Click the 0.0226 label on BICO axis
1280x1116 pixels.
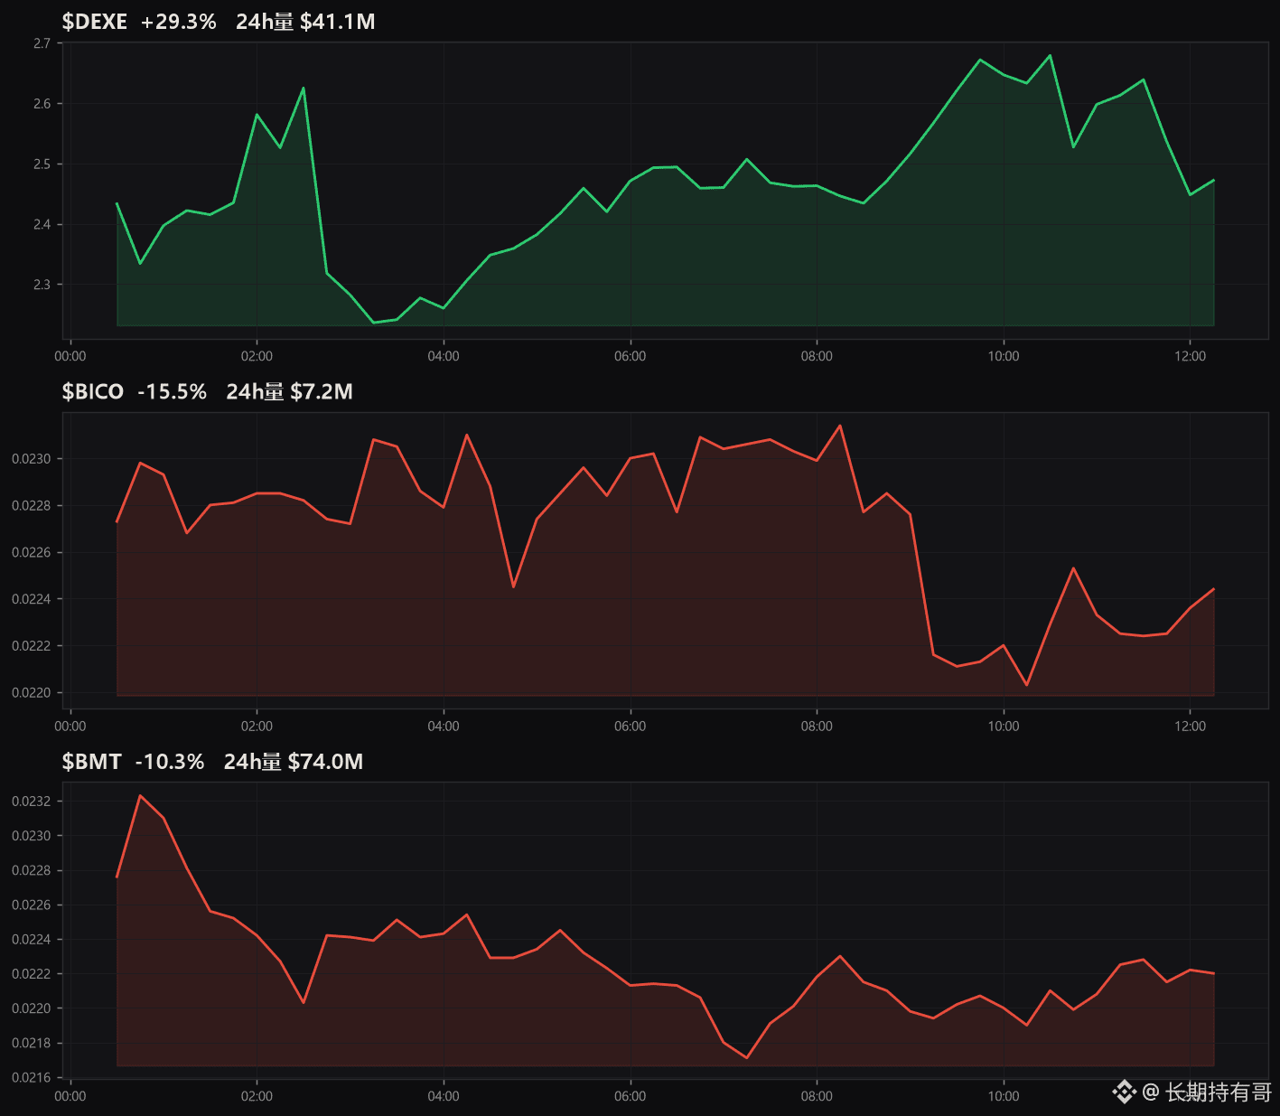32,553
